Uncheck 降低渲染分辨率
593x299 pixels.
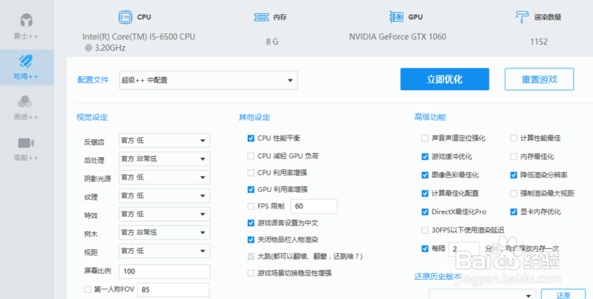(513, 175)
